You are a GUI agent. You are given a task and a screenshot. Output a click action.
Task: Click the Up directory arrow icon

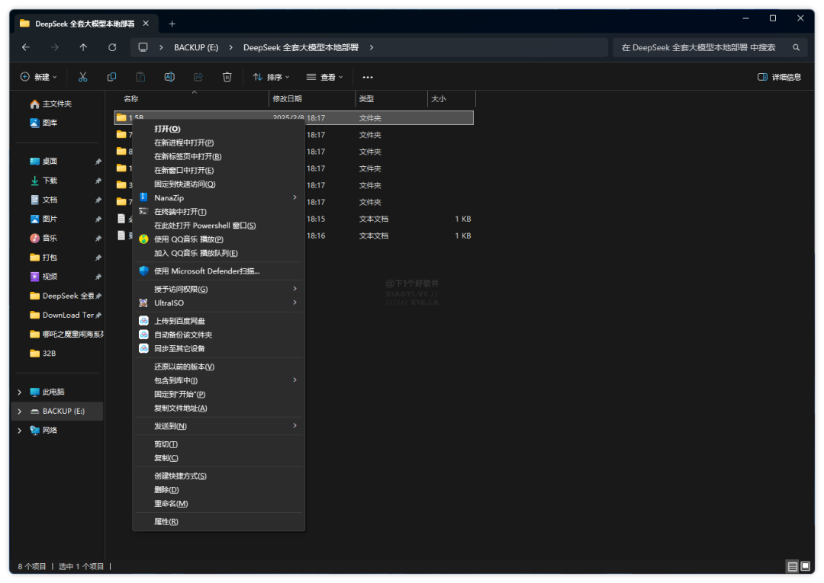coord(83,47)
